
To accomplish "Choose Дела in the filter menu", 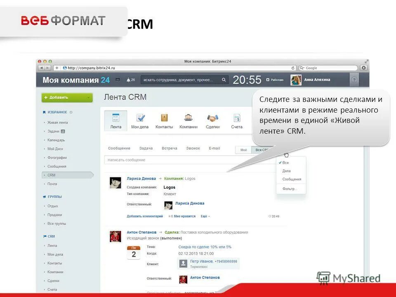I will 286,171.
